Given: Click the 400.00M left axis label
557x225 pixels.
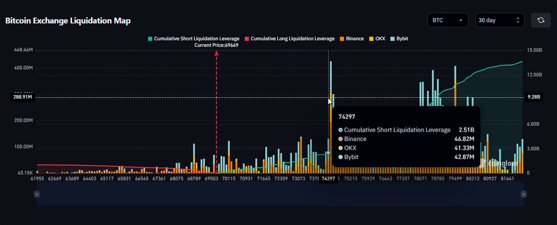Looking at the screenshot, I should 24,68.
